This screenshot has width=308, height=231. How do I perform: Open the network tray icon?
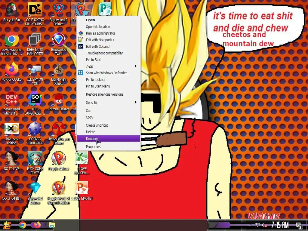point(257,225)
